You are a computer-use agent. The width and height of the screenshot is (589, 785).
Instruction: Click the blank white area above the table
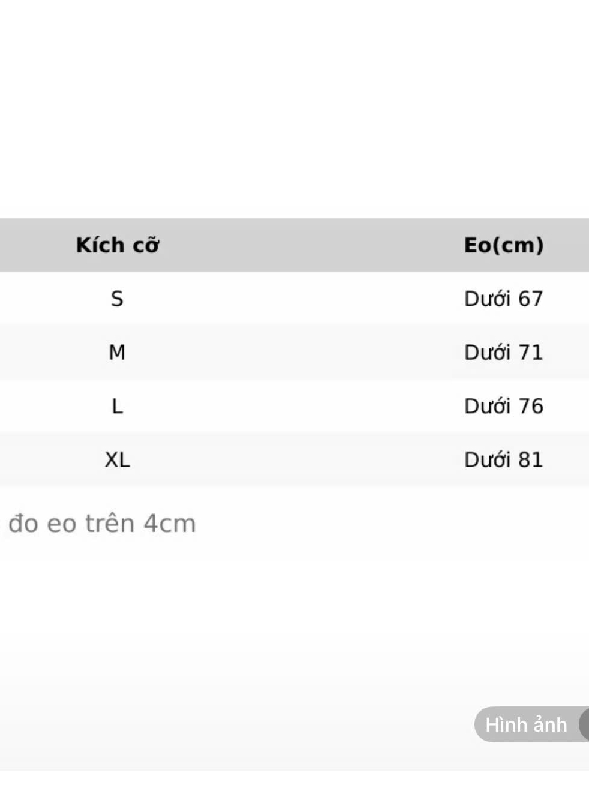294,108
